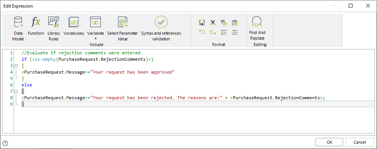
Task: Open Library Rules
Action: pyautogui.click(x=53, y=28)
